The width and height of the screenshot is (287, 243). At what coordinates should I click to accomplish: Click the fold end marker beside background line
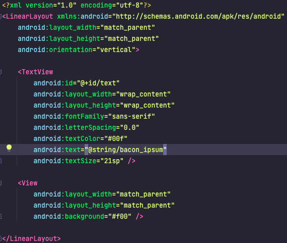[x=1, y=217]
